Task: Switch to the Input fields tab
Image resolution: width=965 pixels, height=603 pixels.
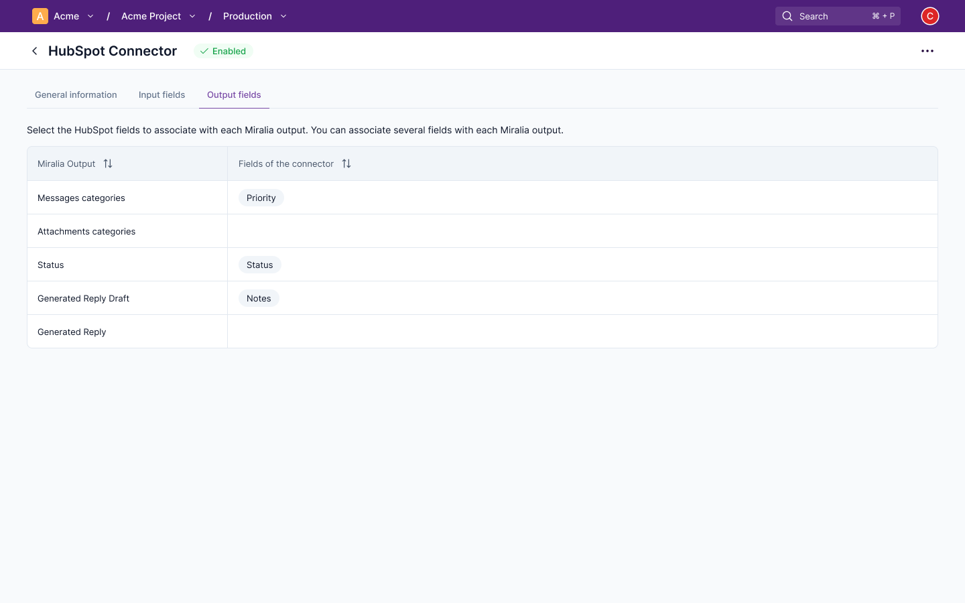Action: click(x=162, y=95)
